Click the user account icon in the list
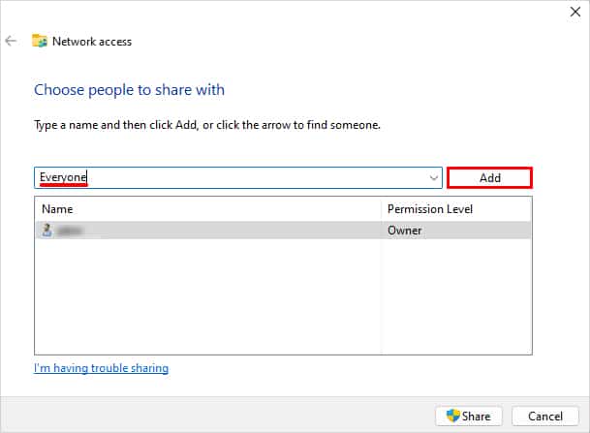The width and height of the screenshot is (590, 433). pyautogui.click(x=47, y=230)
